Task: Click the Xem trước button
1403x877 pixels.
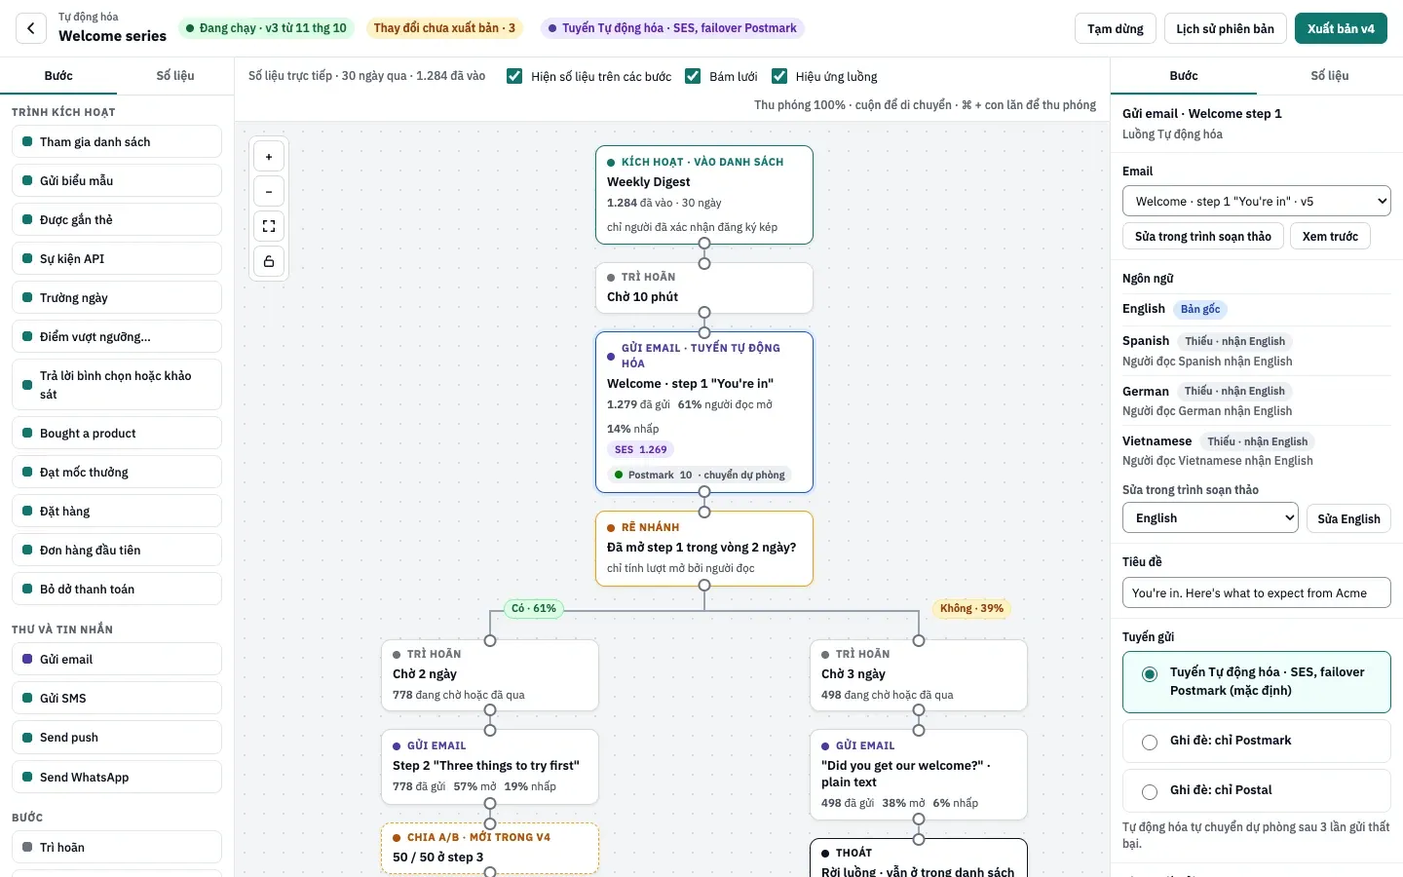Action: click(x=1330, y=236)
